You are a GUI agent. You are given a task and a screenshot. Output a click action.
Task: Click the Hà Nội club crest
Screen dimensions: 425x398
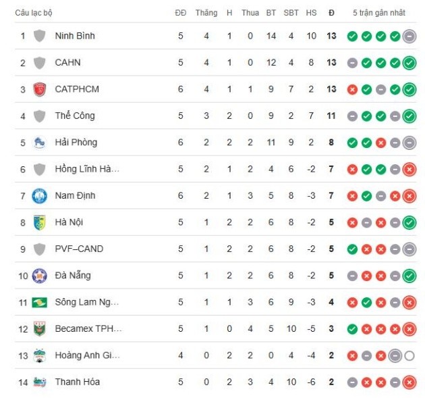point(39,222)
